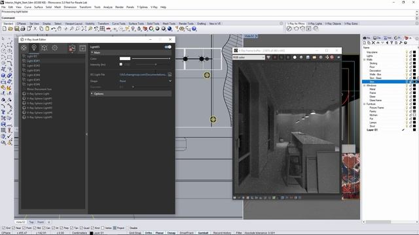Screen dimensions: 419x235
Task: Collapse the Furniture layer group
Action: coord(365,104)
